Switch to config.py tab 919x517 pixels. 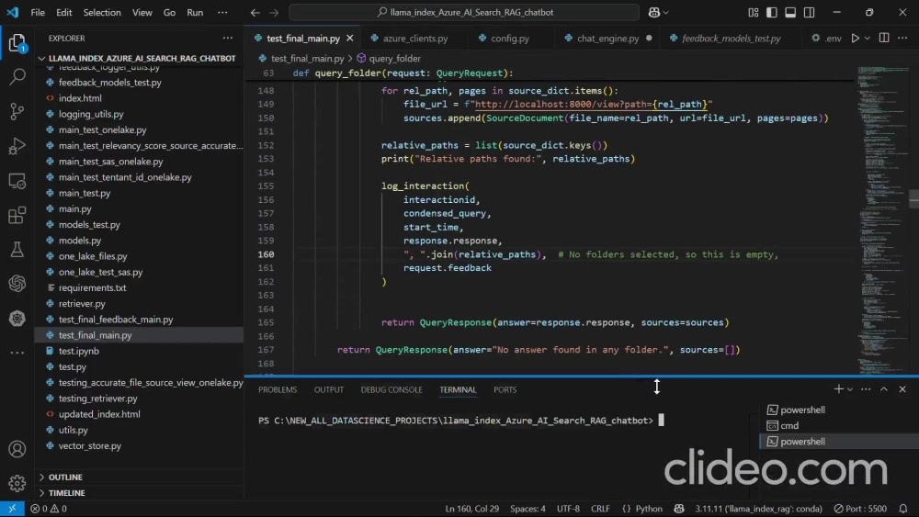pos(509,38)
